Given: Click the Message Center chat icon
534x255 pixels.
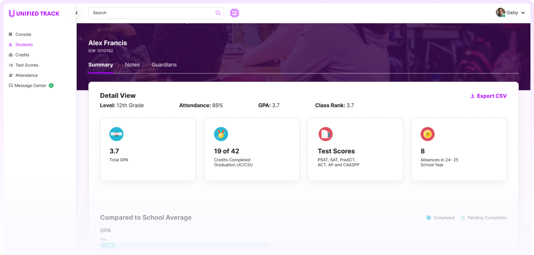Looking at the screenshot, I should 11,86.
